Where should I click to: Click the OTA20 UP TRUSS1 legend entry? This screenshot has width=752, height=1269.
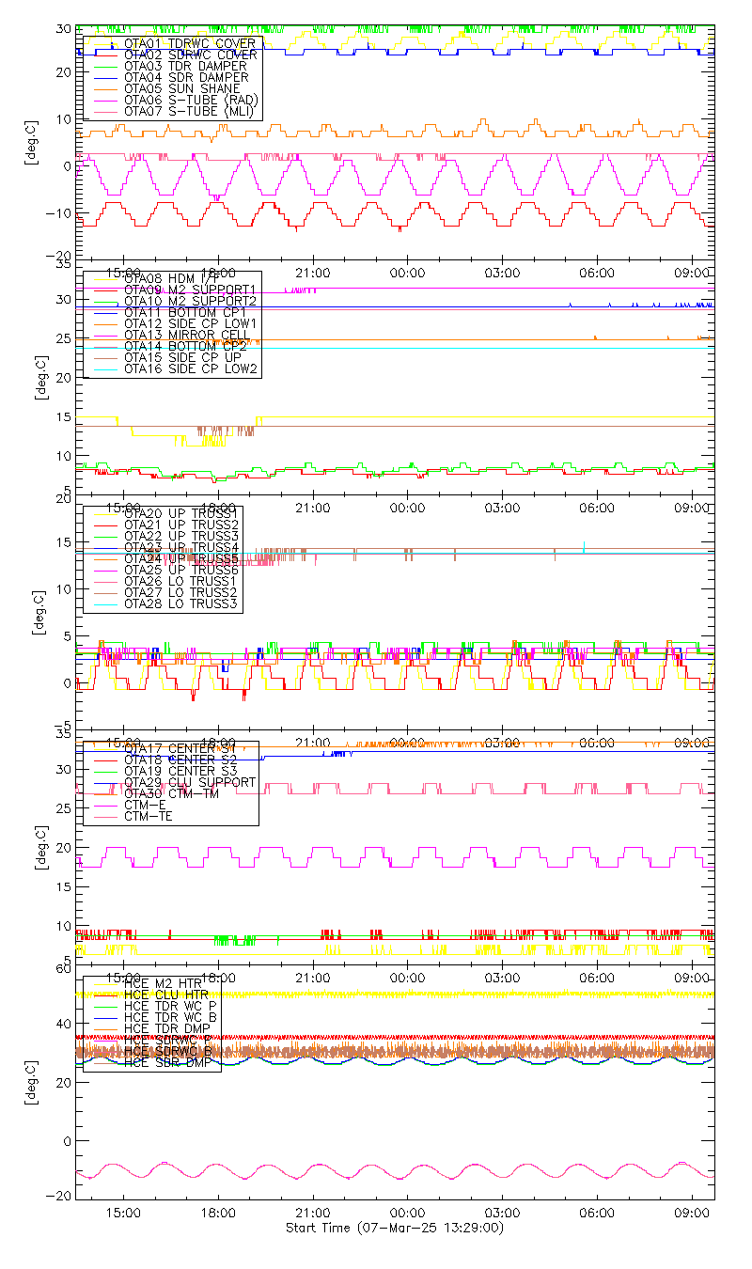[x=181, y=513]
